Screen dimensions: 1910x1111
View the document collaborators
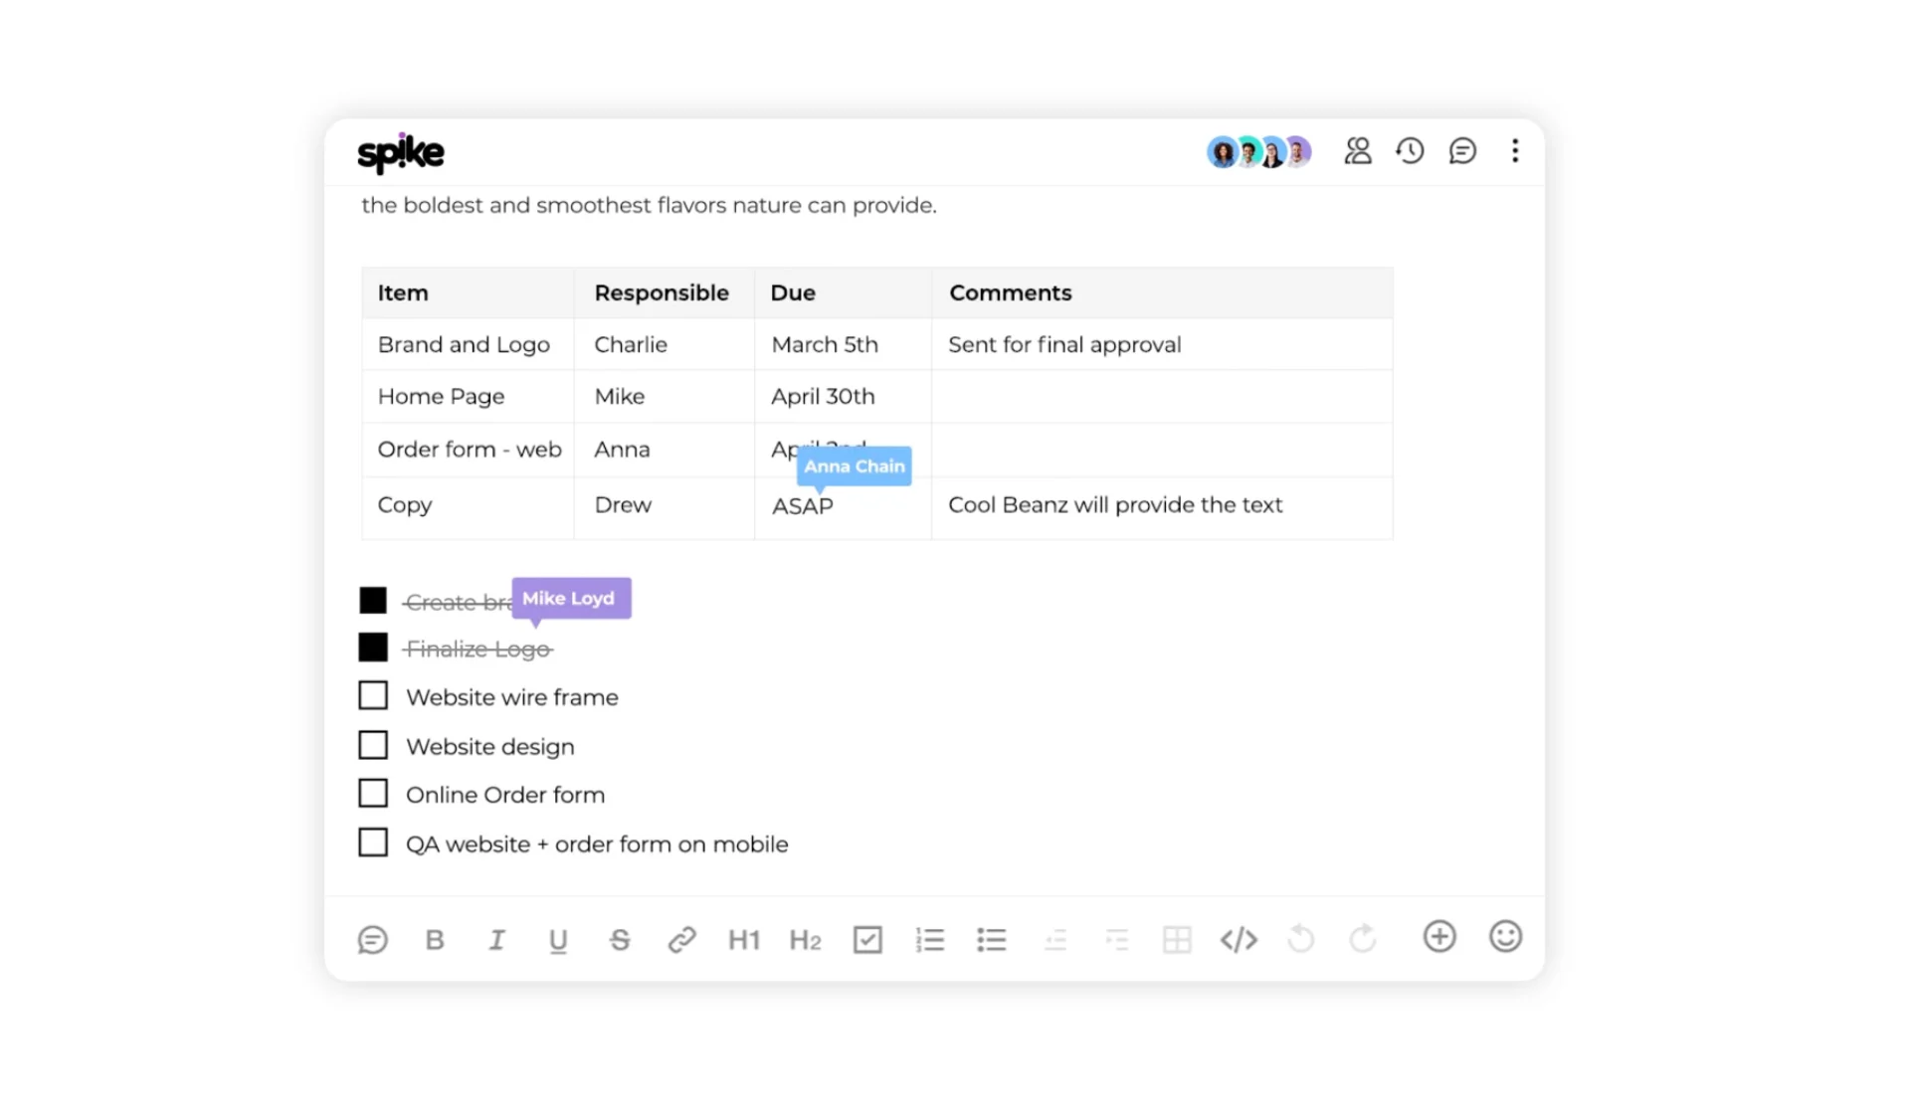pyautogui.click(x=1358, y=150)
